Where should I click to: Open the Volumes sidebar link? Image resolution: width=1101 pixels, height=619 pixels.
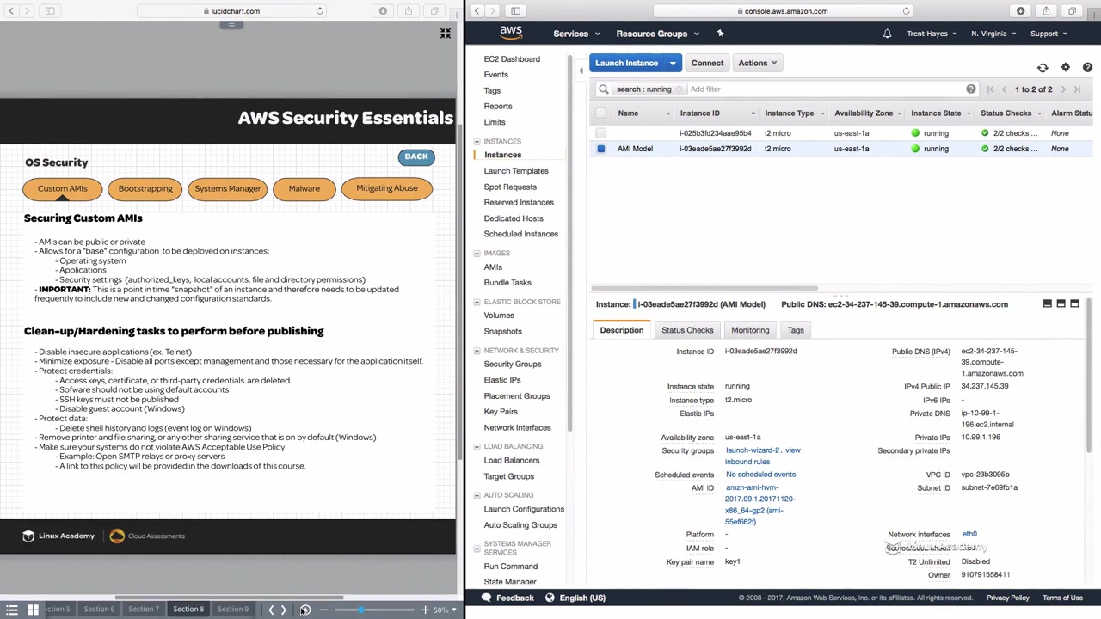tap(499, 316)
